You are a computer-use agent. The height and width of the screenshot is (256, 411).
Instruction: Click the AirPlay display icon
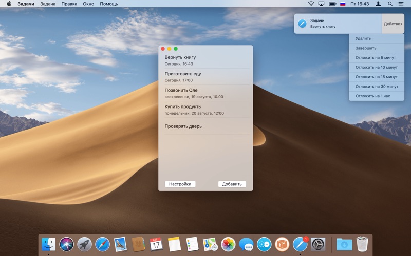[321, 4]
